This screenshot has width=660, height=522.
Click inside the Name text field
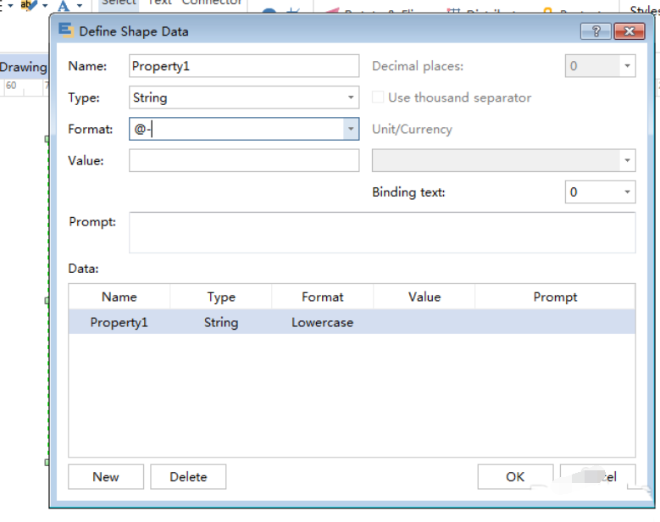pyautogui.click(x=244, y=66)
